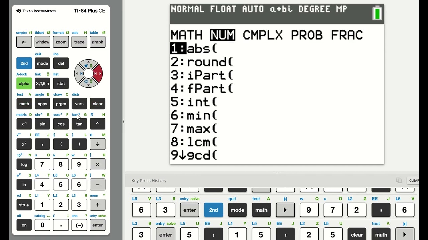Open the window settings key
428x240 pixels.
point(42,42)
